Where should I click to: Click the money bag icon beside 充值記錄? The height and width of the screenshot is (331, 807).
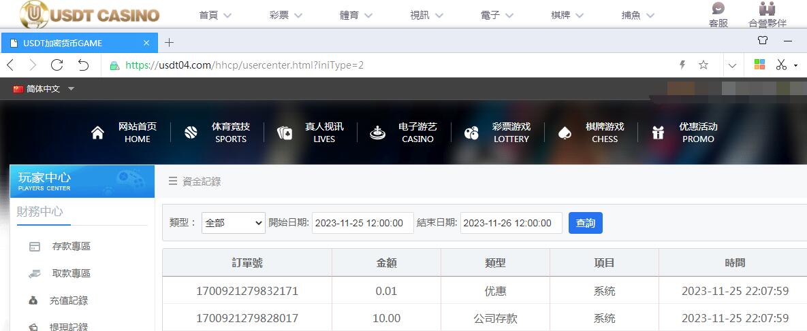pos(33,300)
